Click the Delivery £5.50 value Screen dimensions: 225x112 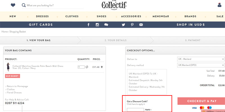click(x=222, y=76)
